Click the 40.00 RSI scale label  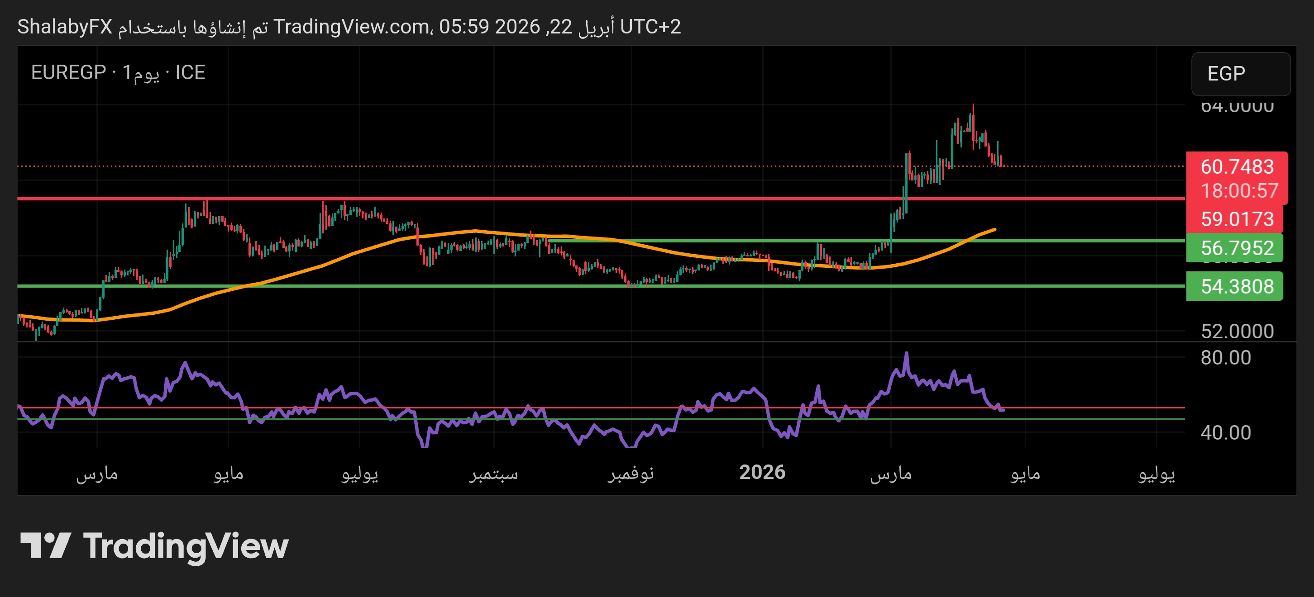click(1225, 433)
